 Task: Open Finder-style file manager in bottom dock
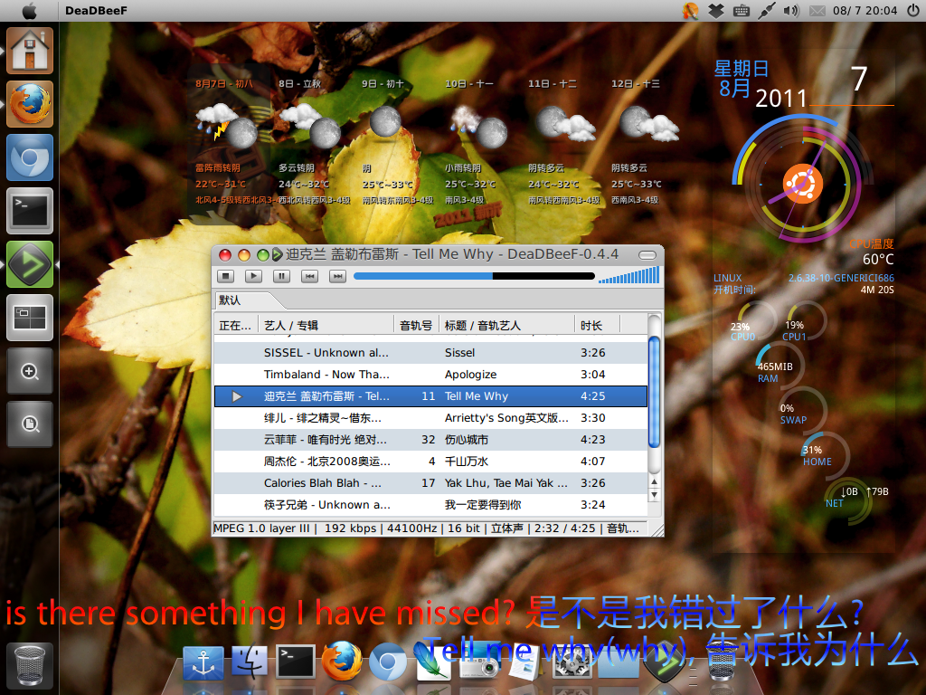tap(250, 662)
